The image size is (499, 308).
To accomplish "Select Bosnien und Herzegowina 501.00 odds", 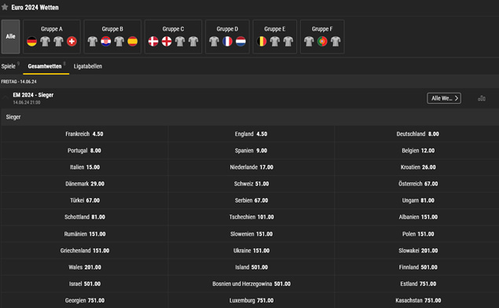I will (x=251, y=284).
